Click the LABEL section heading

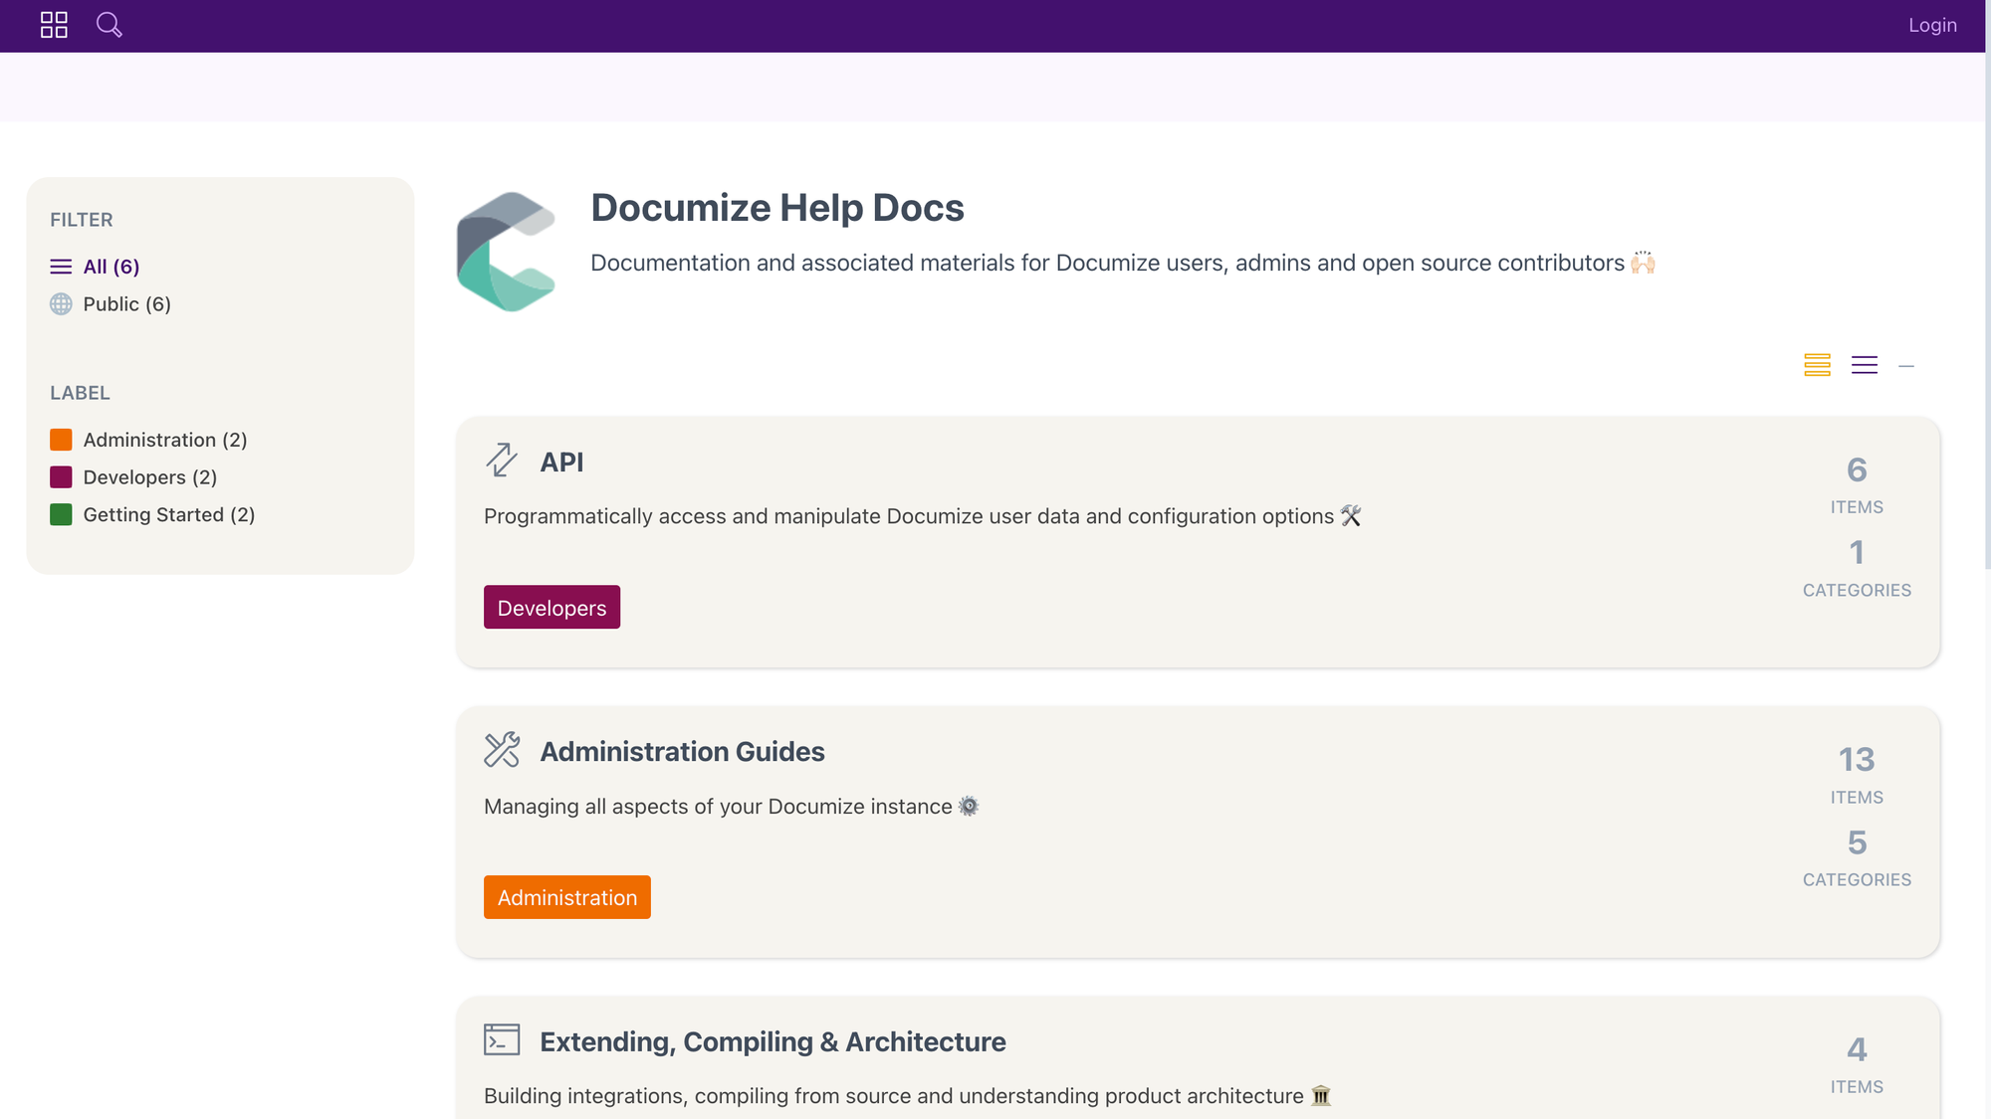coord(80,393)
